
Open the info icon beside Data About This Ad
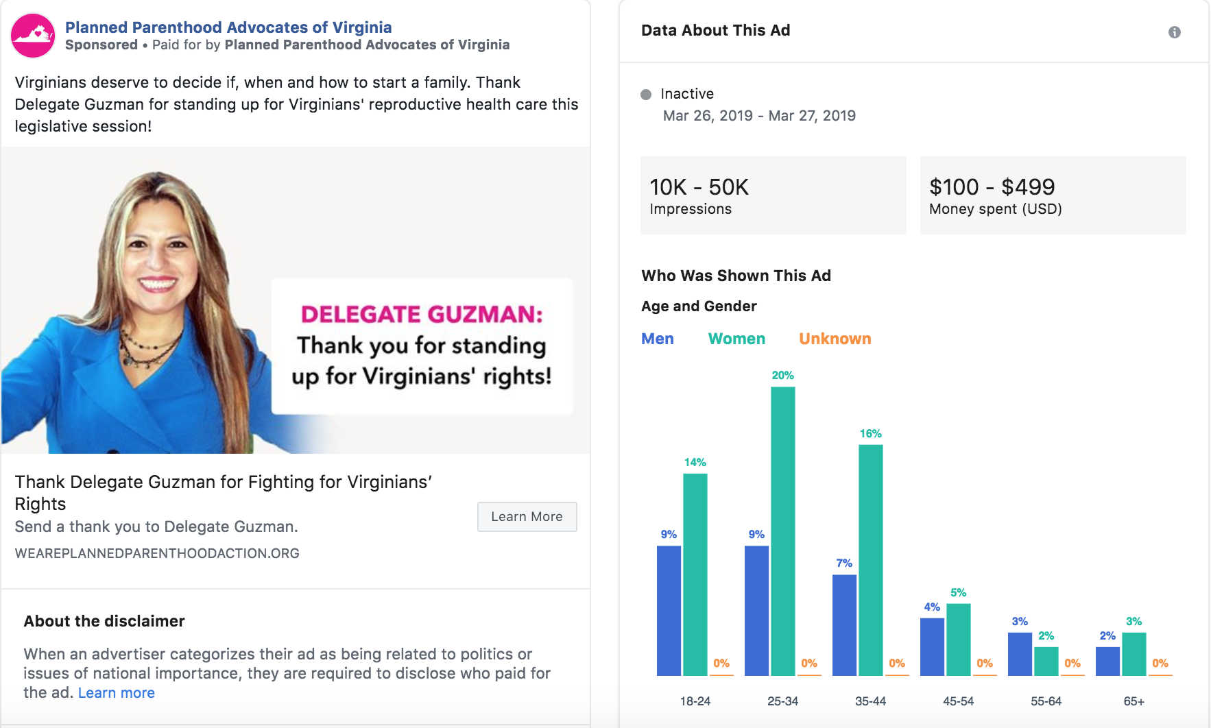(x=1174, y=32)
